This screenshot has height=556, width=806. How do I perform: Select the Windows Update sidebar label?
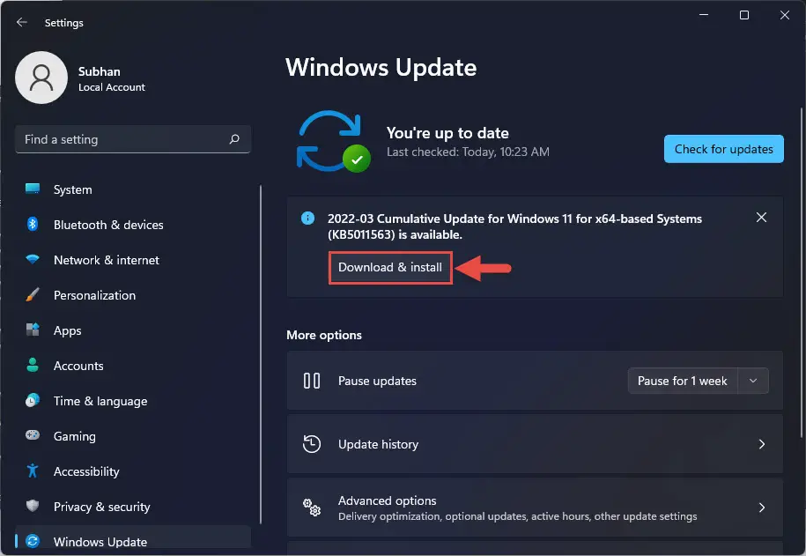tap(100, 542)
